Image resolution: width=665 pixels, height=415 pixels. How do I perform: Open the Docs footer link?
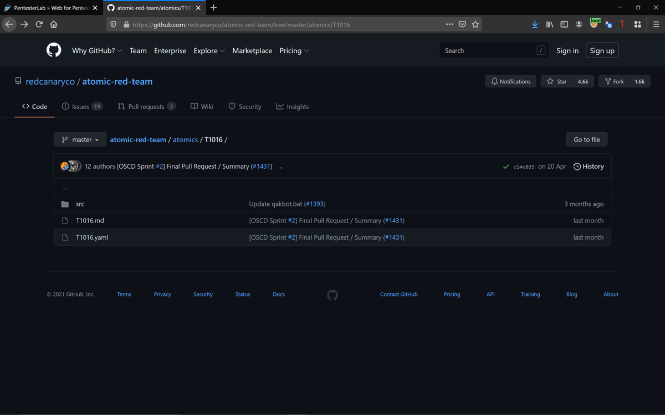pyautogui.click(x=279, y=294)
